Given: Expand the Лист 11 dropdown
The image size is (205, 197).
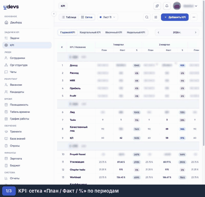Looking at the screenshot, I should 108,17.
